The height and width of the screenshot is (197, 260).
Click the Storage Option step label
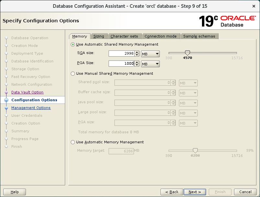coord(25,69)
